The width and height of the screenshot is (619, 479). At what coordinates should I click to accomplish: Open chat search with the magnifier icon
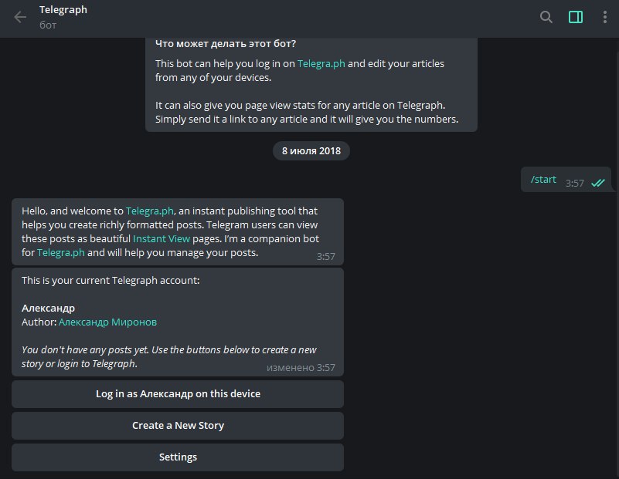coord(546,17)
